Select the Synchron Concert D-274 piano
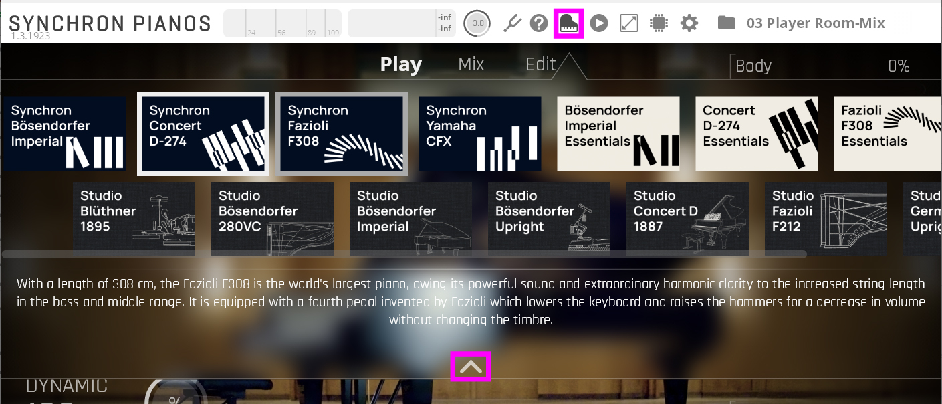The image size is (942, 404). point(203,134)
